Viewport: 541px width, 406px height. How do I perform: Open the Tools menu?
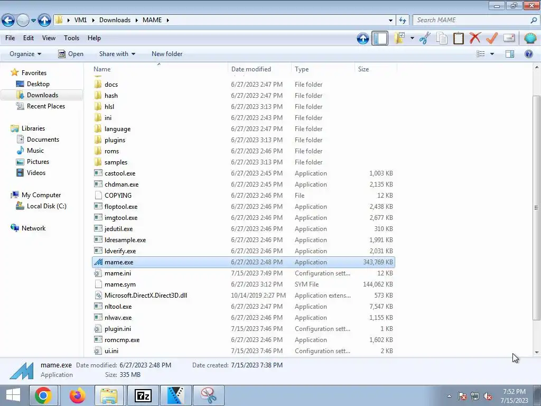[x=71, y=38]
